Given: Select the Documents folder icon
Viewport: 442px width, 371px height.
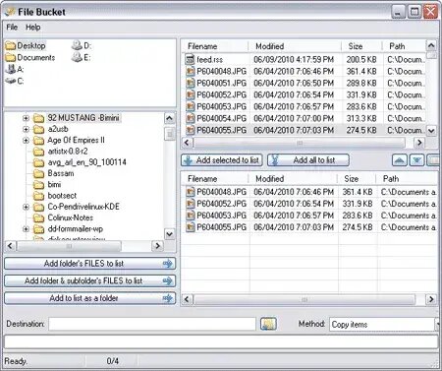Looking at the screenshot, I should (x=11, y=58).
